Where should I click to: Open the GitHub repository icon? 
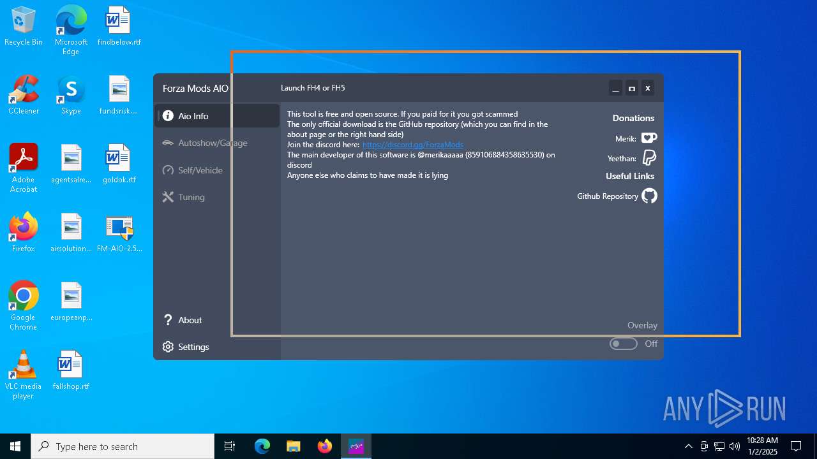tap(649, 196)
